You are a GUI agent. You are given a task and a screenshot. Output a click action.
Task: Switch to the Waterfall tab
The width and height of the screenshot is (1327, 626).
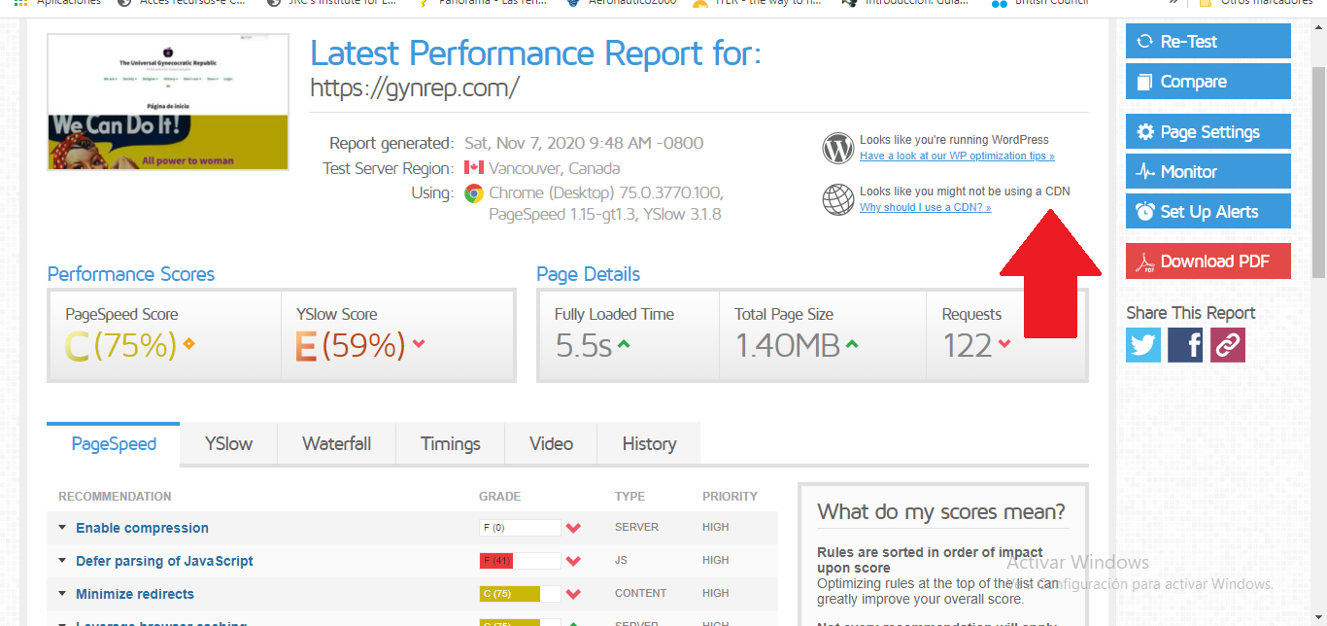pyautogui.click(x=336, y=443)
